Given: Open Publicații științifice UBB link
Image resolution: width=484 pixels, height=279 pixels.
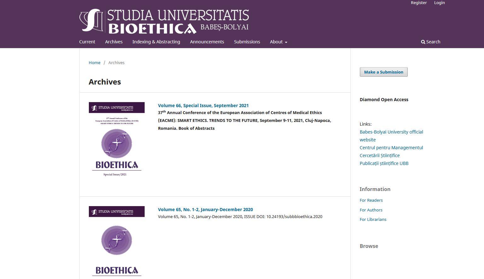Looking at the screenshot, I should (x=384, y=163).
